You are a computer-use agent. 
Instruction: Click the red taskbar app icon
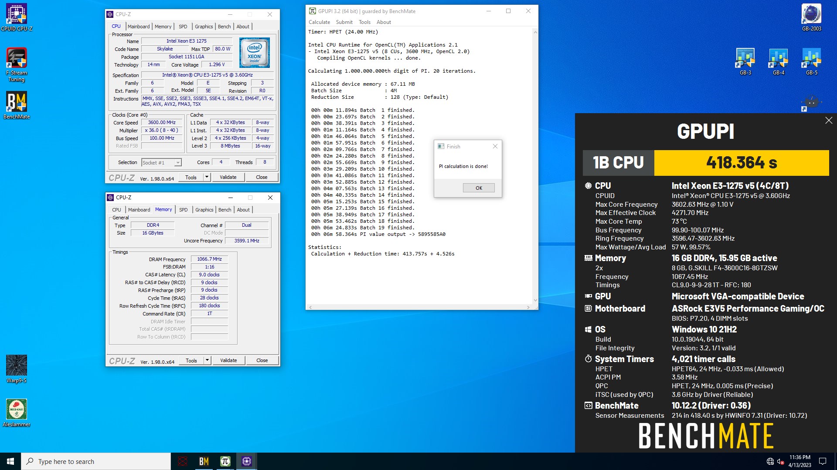click(183, 461)
